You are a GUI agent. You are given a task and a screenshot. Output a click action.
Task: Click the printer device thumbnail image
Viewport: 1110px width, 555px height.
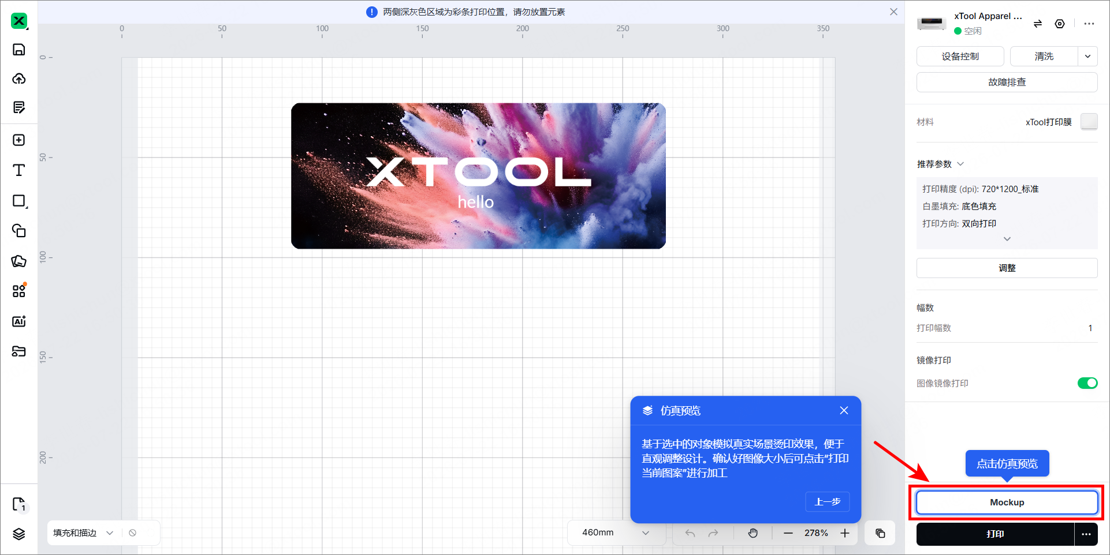pos(932,24)
